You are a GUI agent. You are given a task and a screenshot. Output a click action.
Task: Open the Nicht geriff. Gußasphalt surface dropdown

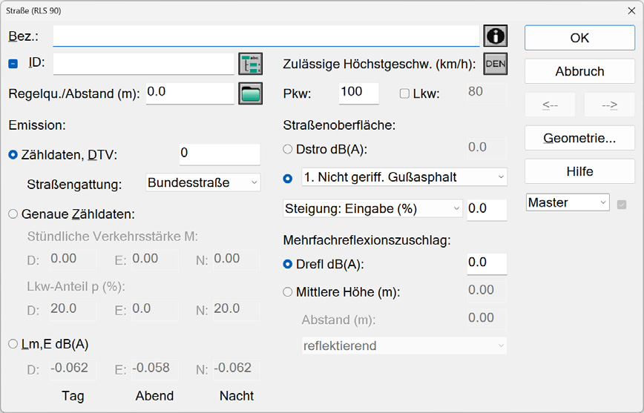coord(404,177)
